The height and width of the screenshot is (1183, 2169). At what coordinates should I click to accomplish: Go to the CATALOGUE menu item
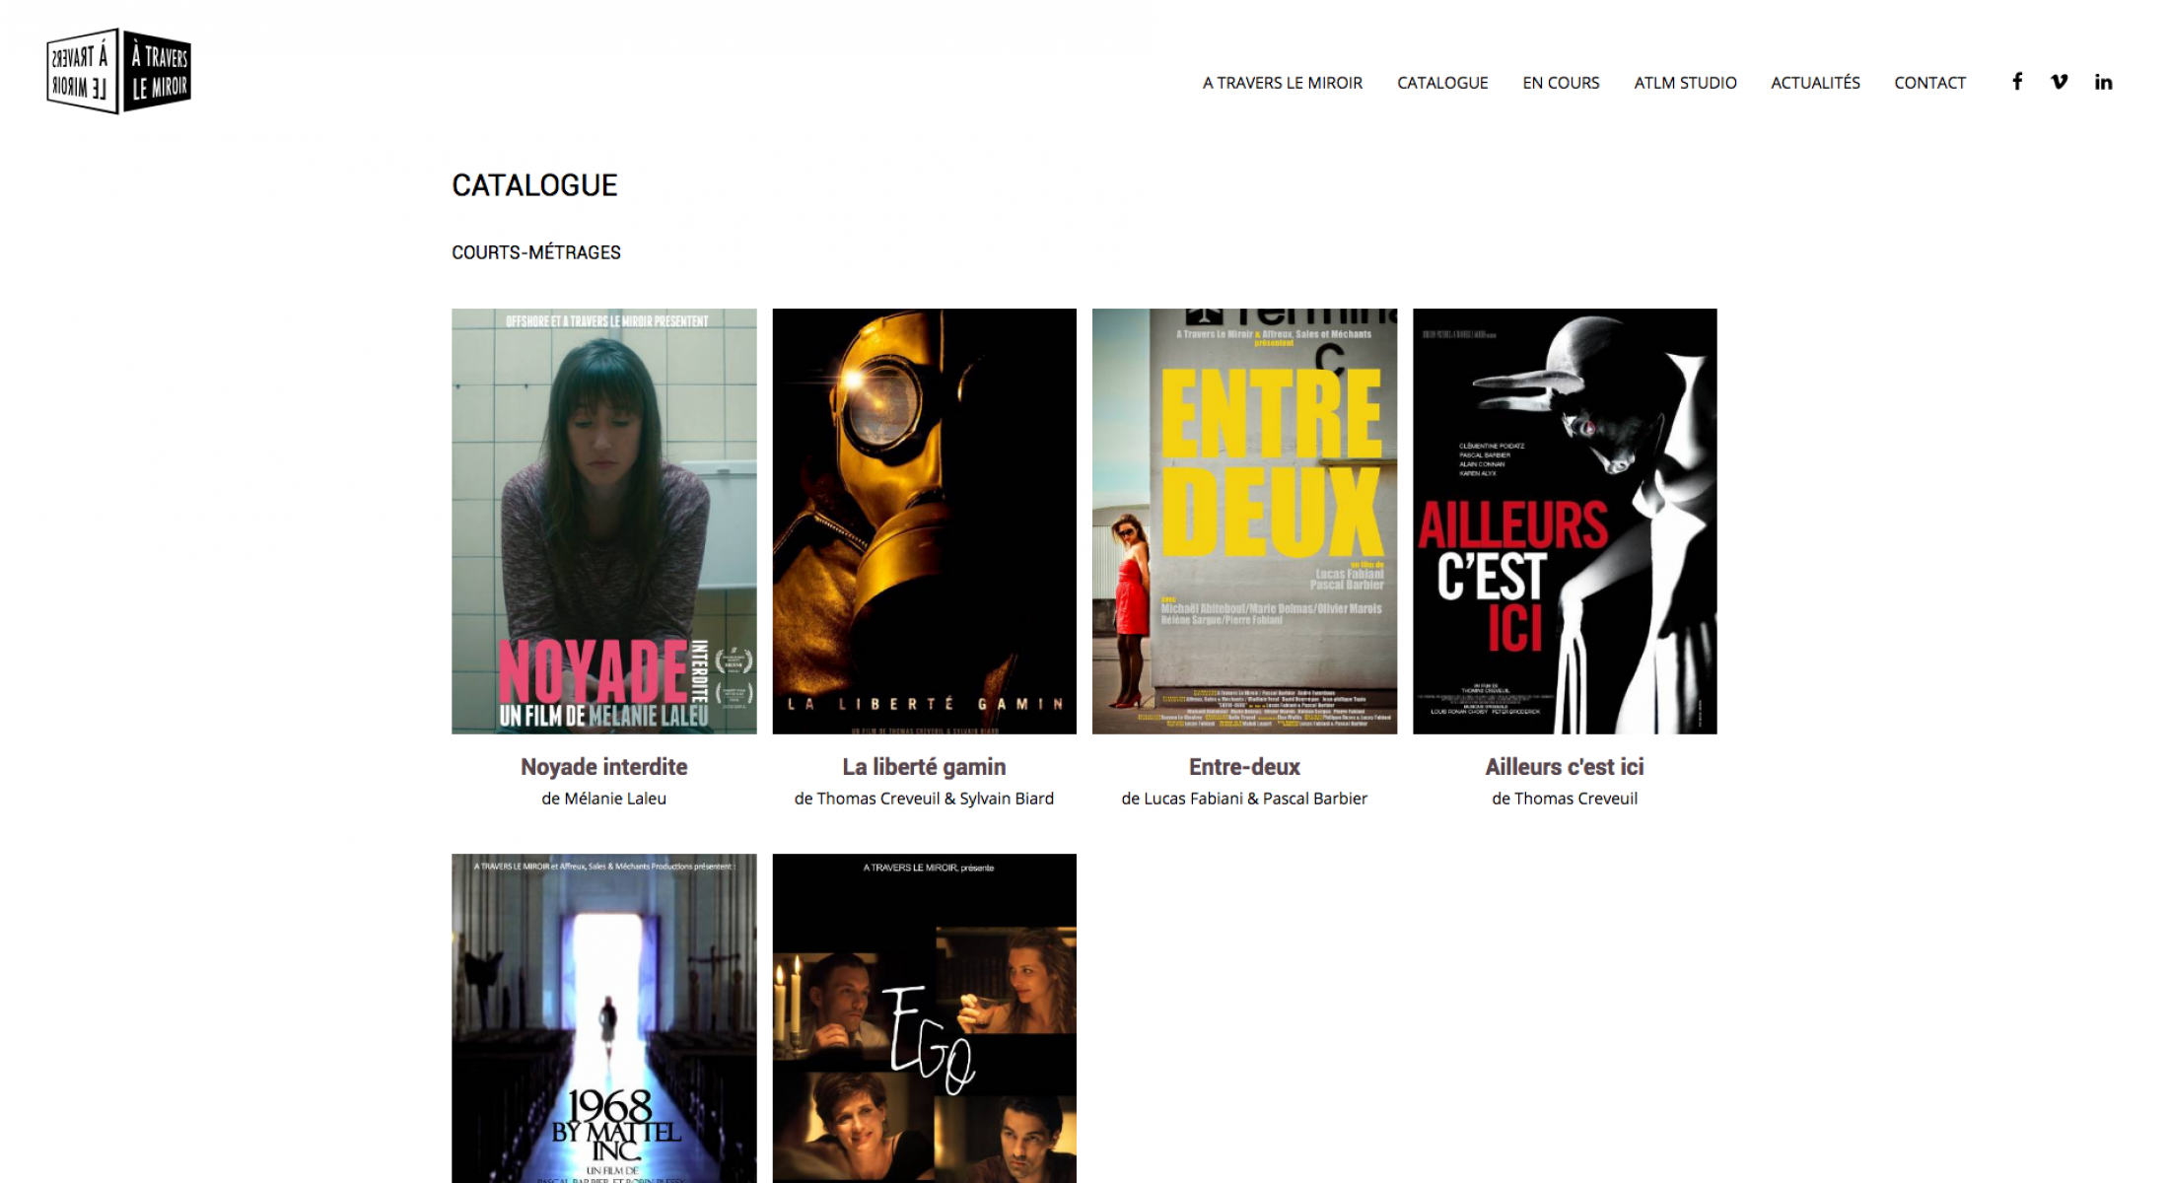(1442, 83)
